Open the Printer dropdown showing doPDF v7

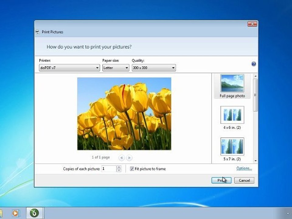[x=69, y=68]
